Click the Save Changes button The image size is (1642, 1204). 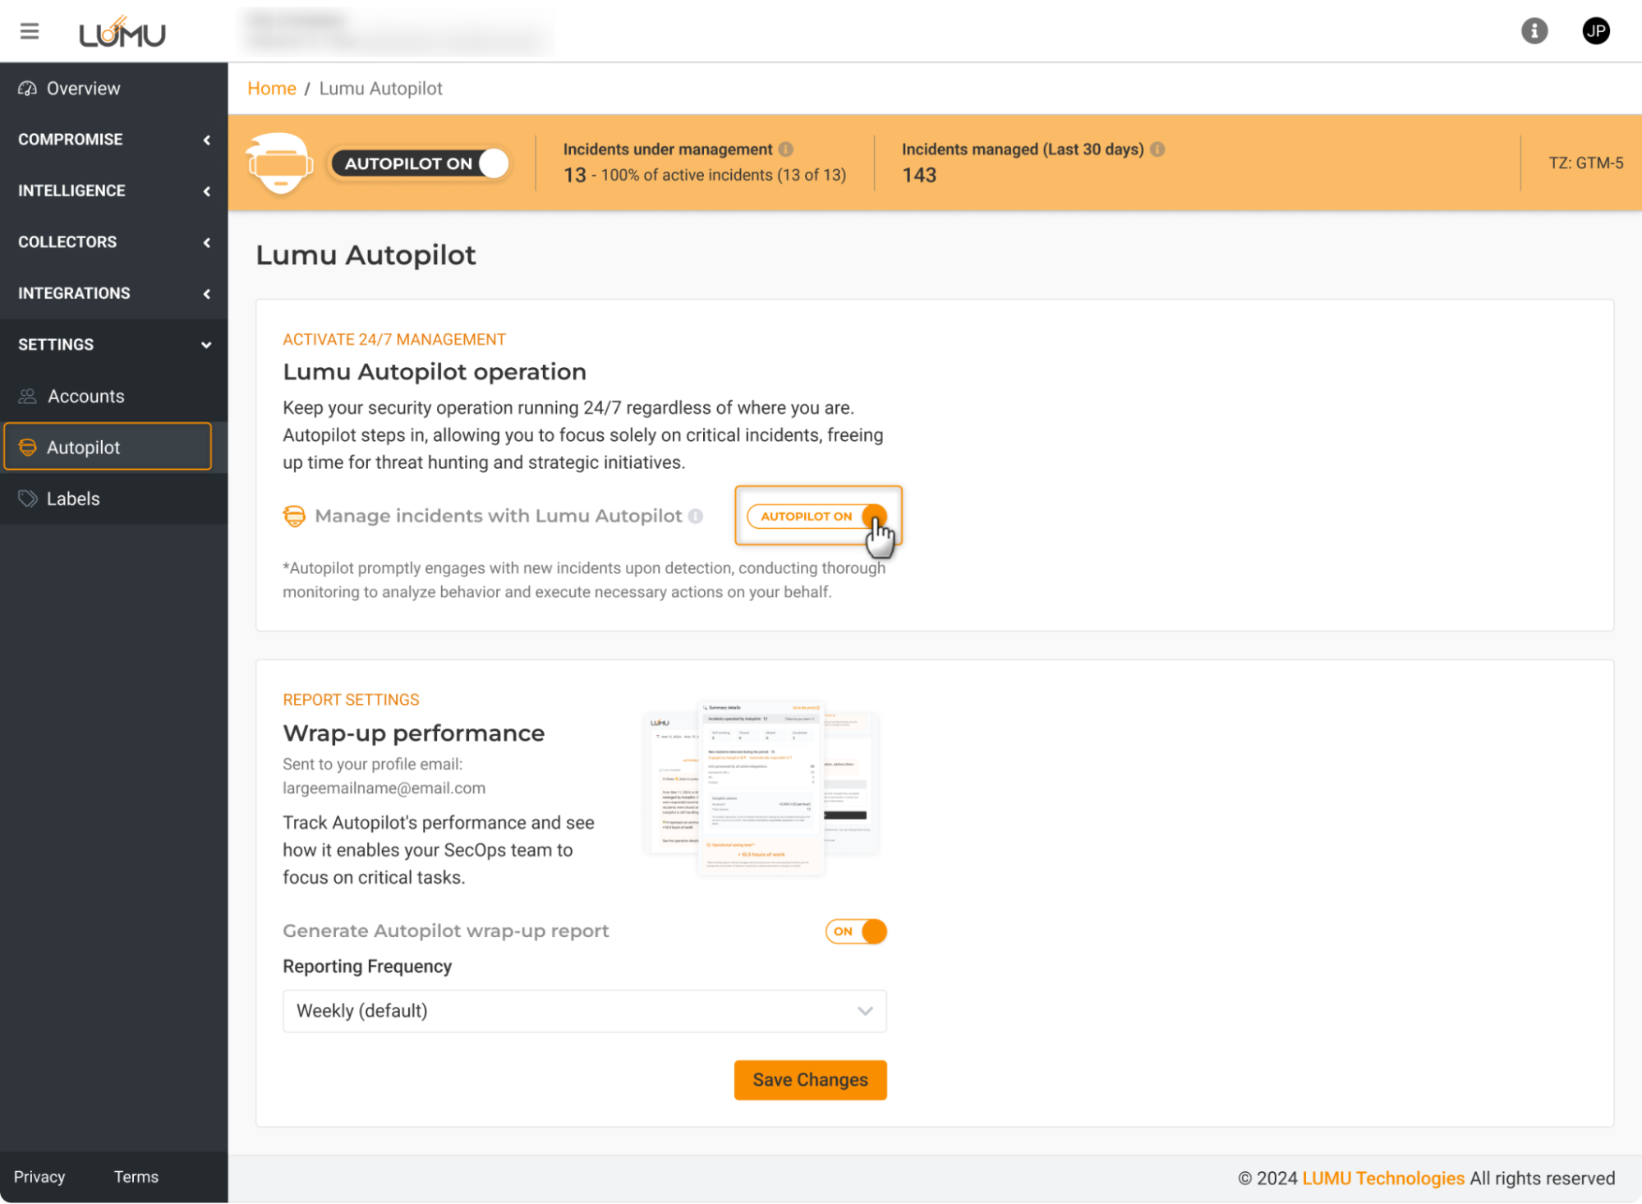click(810, 1080)
